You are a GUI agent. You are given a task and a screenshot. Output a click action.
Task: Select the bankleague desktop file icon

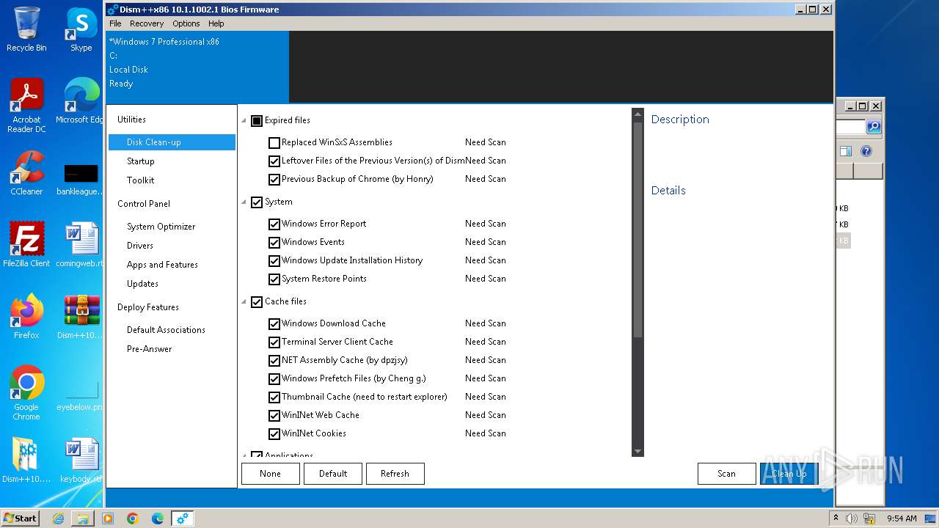point(81,179)
